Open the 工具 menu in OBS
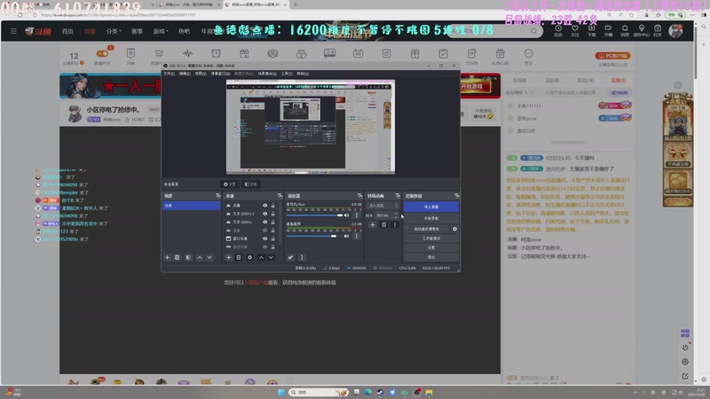Screen dimensions: 710x399 (286, 74)
